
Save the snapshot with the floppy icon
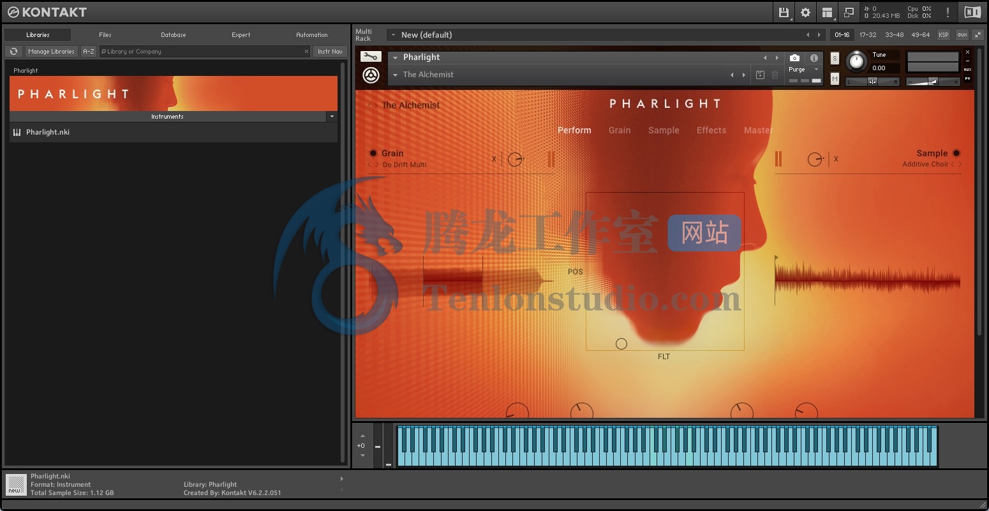(x=760, y=75)
